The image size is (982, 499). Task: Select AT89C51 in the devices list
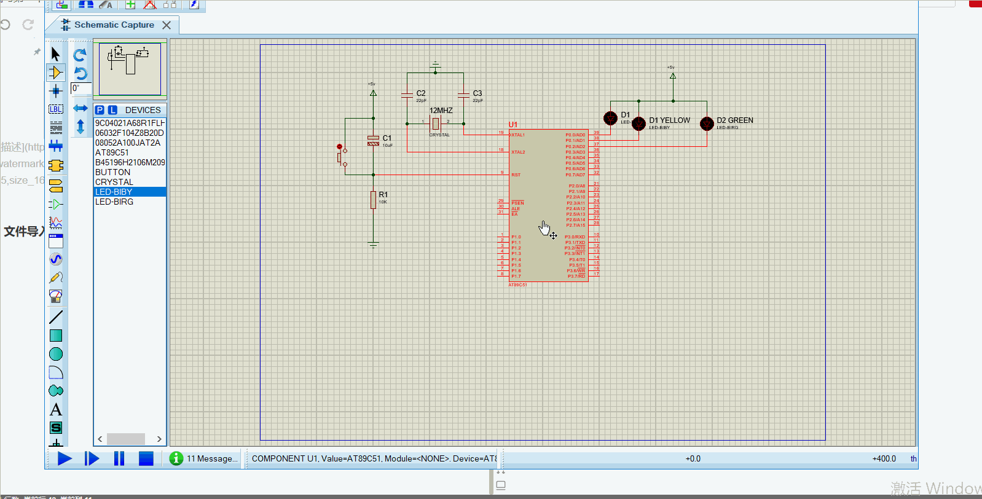[x=112, y=152]
